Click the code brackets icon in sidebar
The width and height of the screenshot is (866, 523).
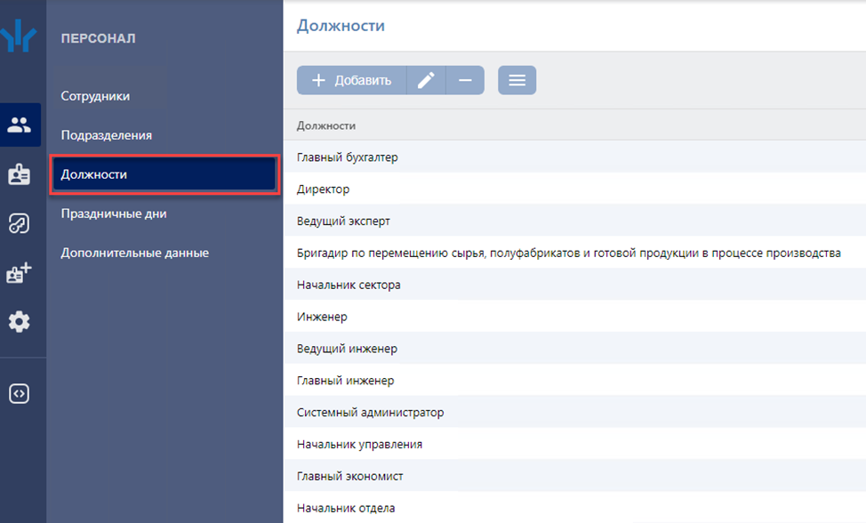20,393
